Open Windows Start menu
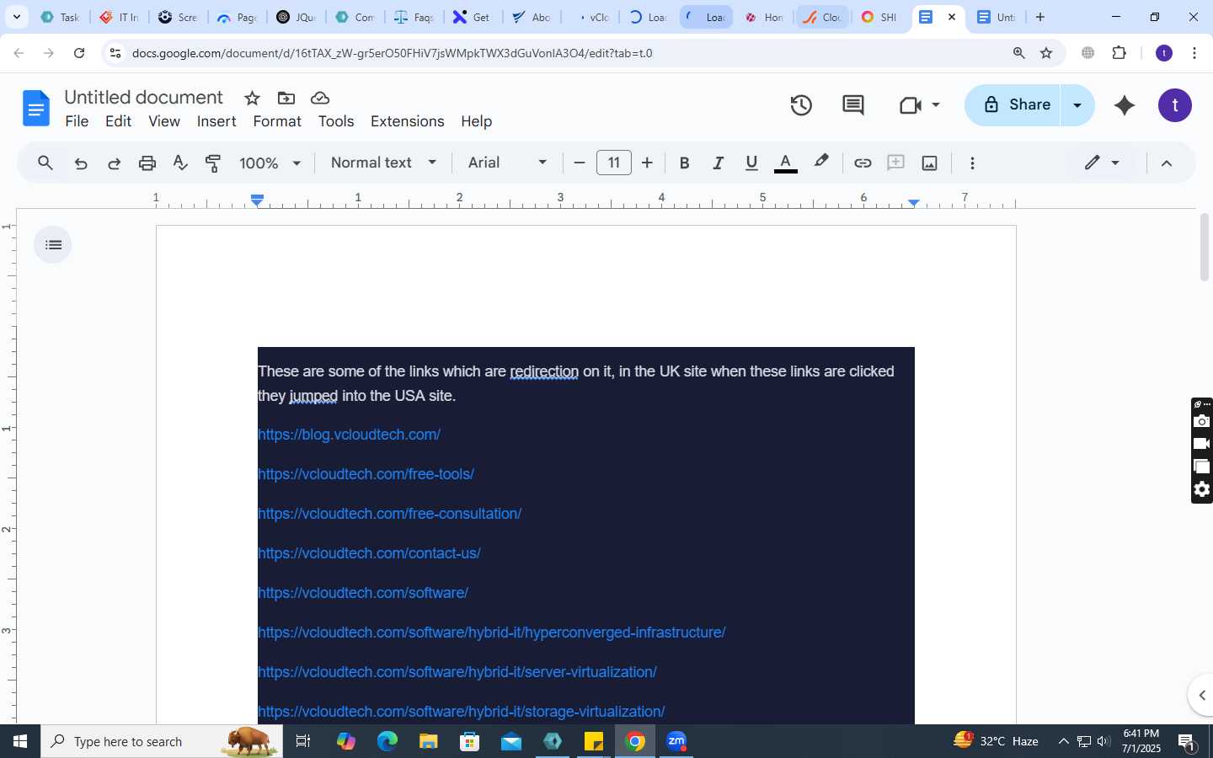 coord(20,741)
